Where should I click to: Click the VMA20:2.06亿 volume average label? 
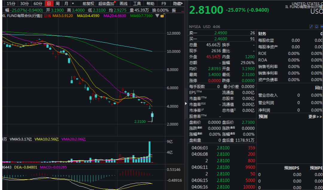point(73,139)
